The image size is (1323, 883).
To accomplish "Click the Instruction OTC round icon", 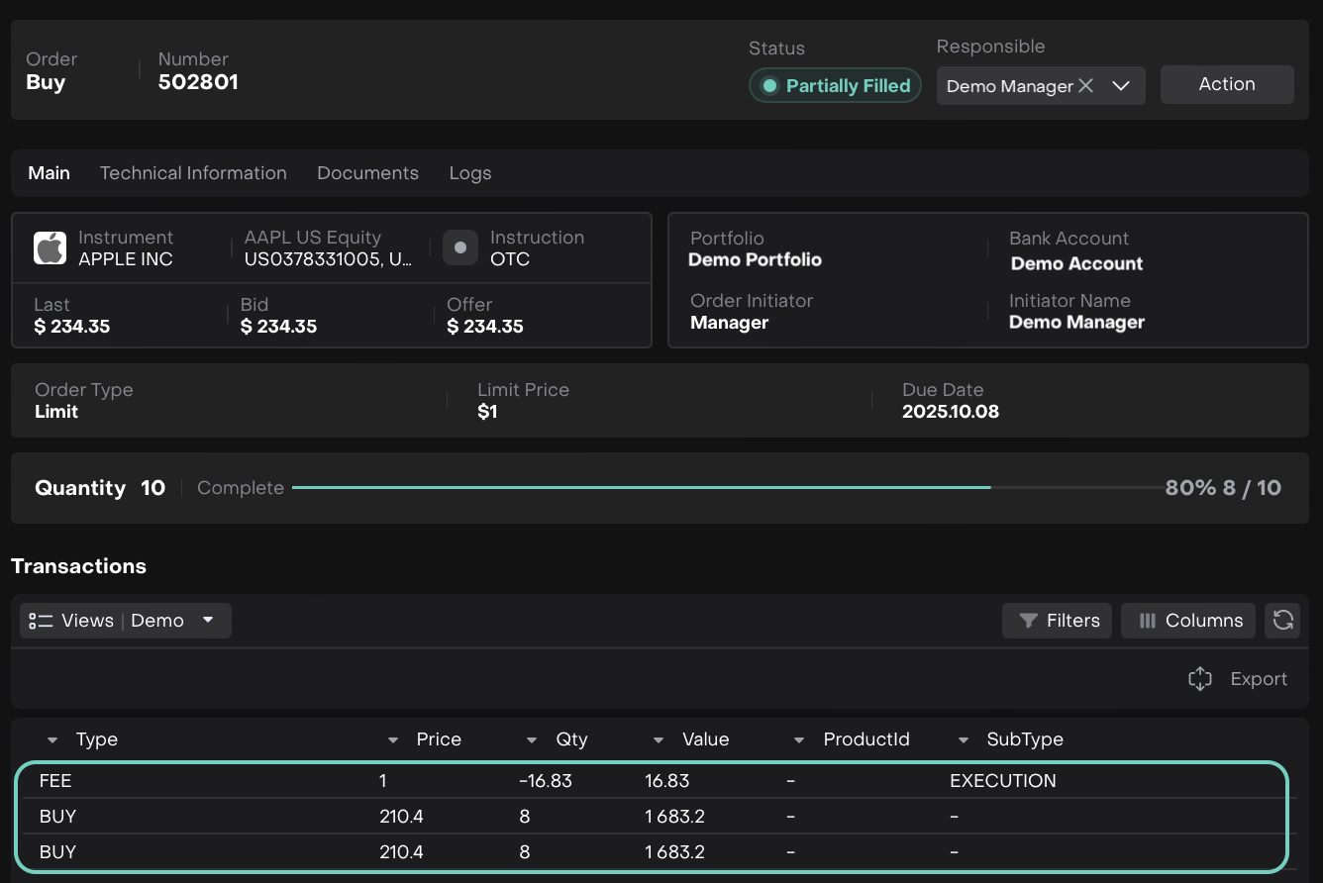I will pos(460,248).
